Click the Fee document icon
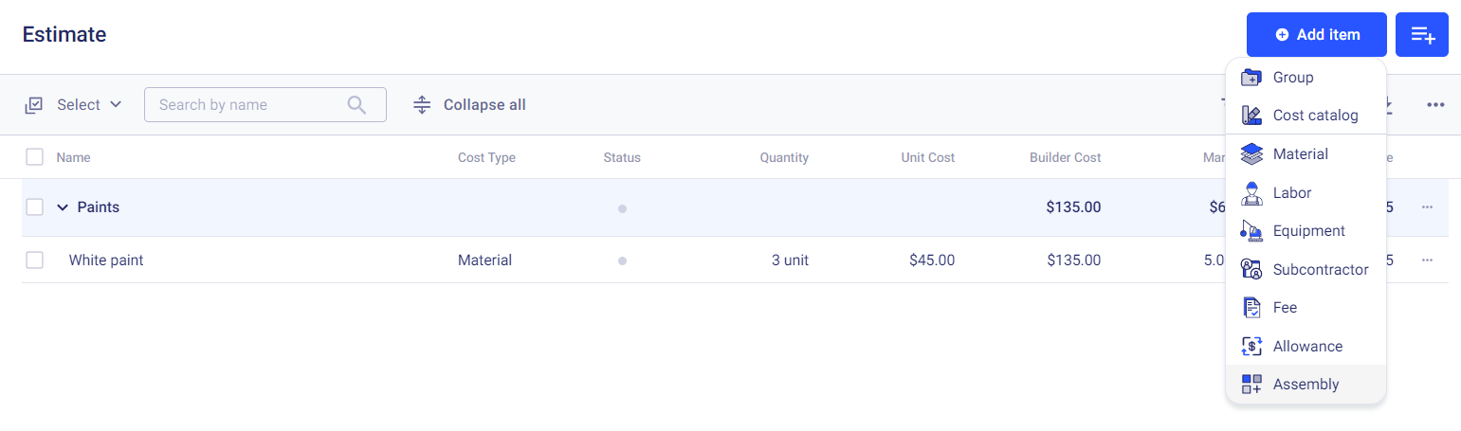 click(x=1251, y=308)
